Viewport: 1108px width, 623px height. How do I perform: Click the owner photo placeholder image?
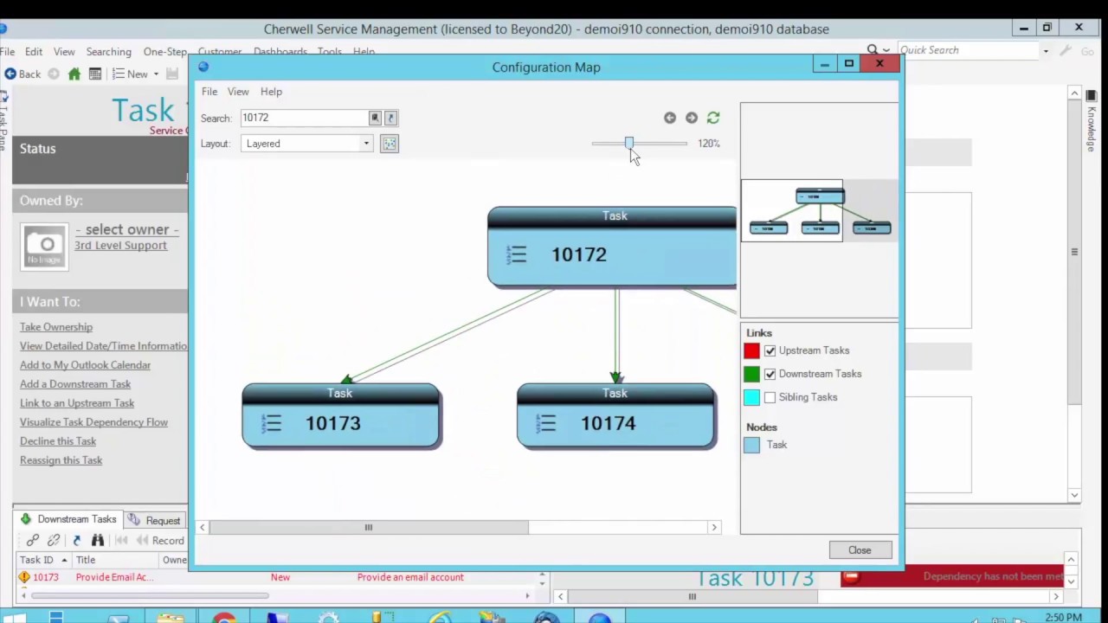point(45,247)
